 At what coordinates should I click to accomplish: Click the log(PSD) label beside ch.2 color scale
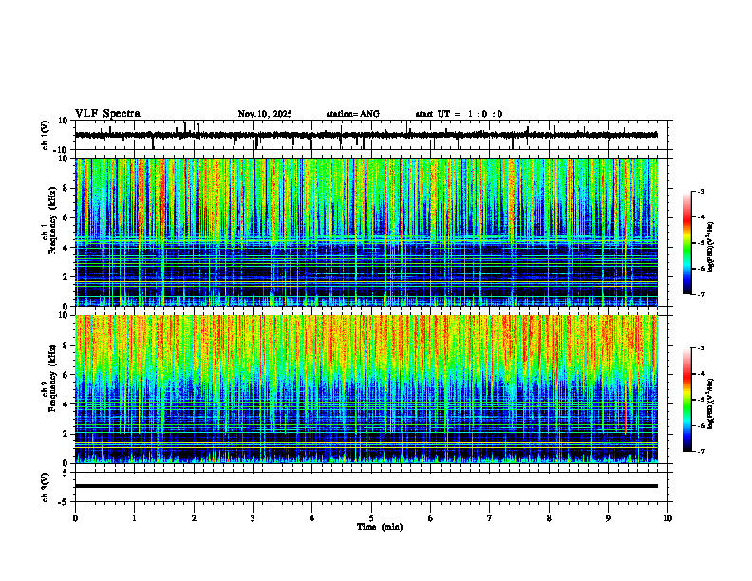click(711, 403)
